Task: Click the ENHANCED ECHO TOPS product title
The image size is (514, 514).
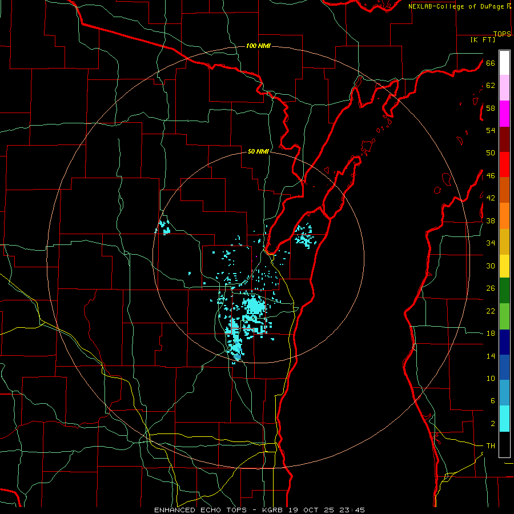Action: click(x=200, y=510)
